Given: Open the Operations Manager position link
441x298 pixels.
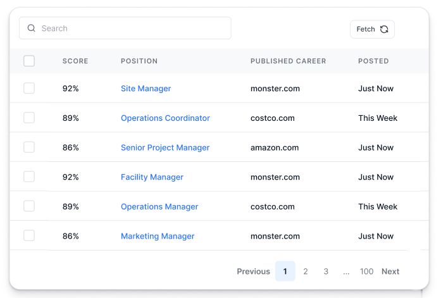Looking at the screenshot, I should point(159,206).
